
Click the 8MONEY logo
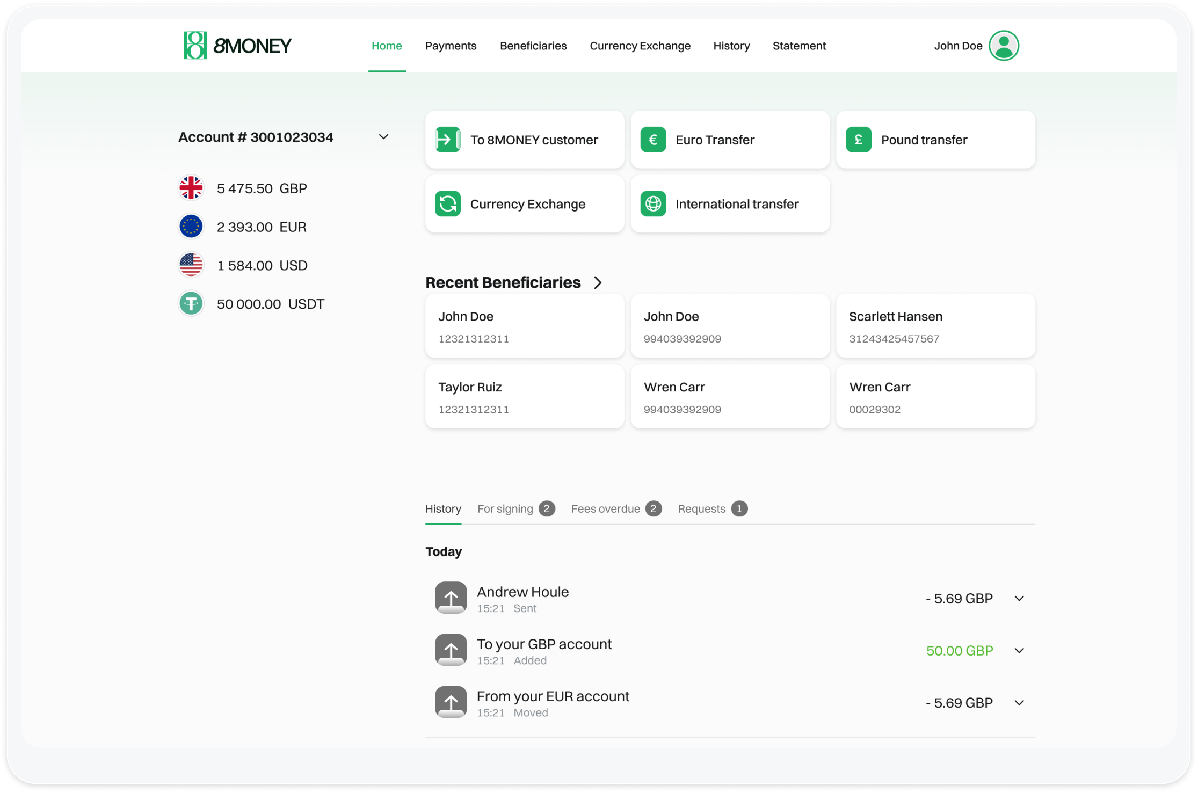pos(237,46)
